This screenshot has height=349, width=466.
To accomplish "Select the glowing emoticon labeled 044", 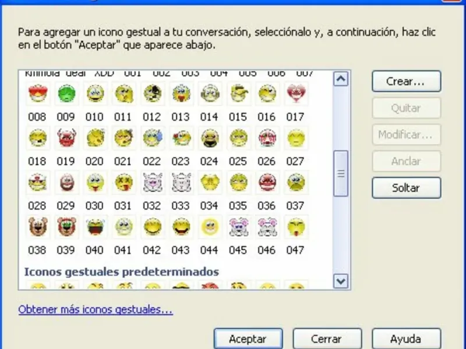I will pos(210,227).
